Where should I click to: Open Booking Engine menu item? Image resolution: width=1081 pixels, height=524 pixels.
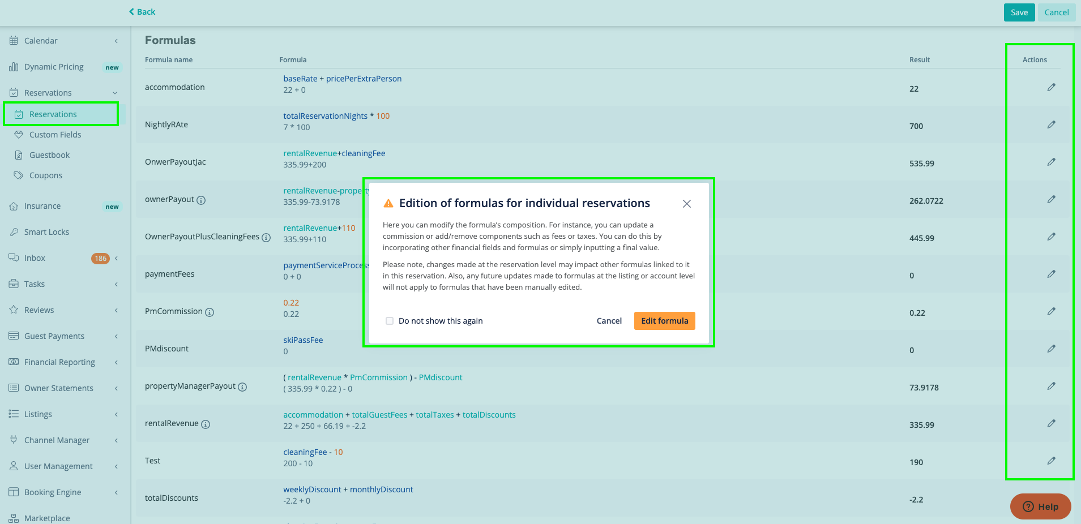(x=53, y=492)
